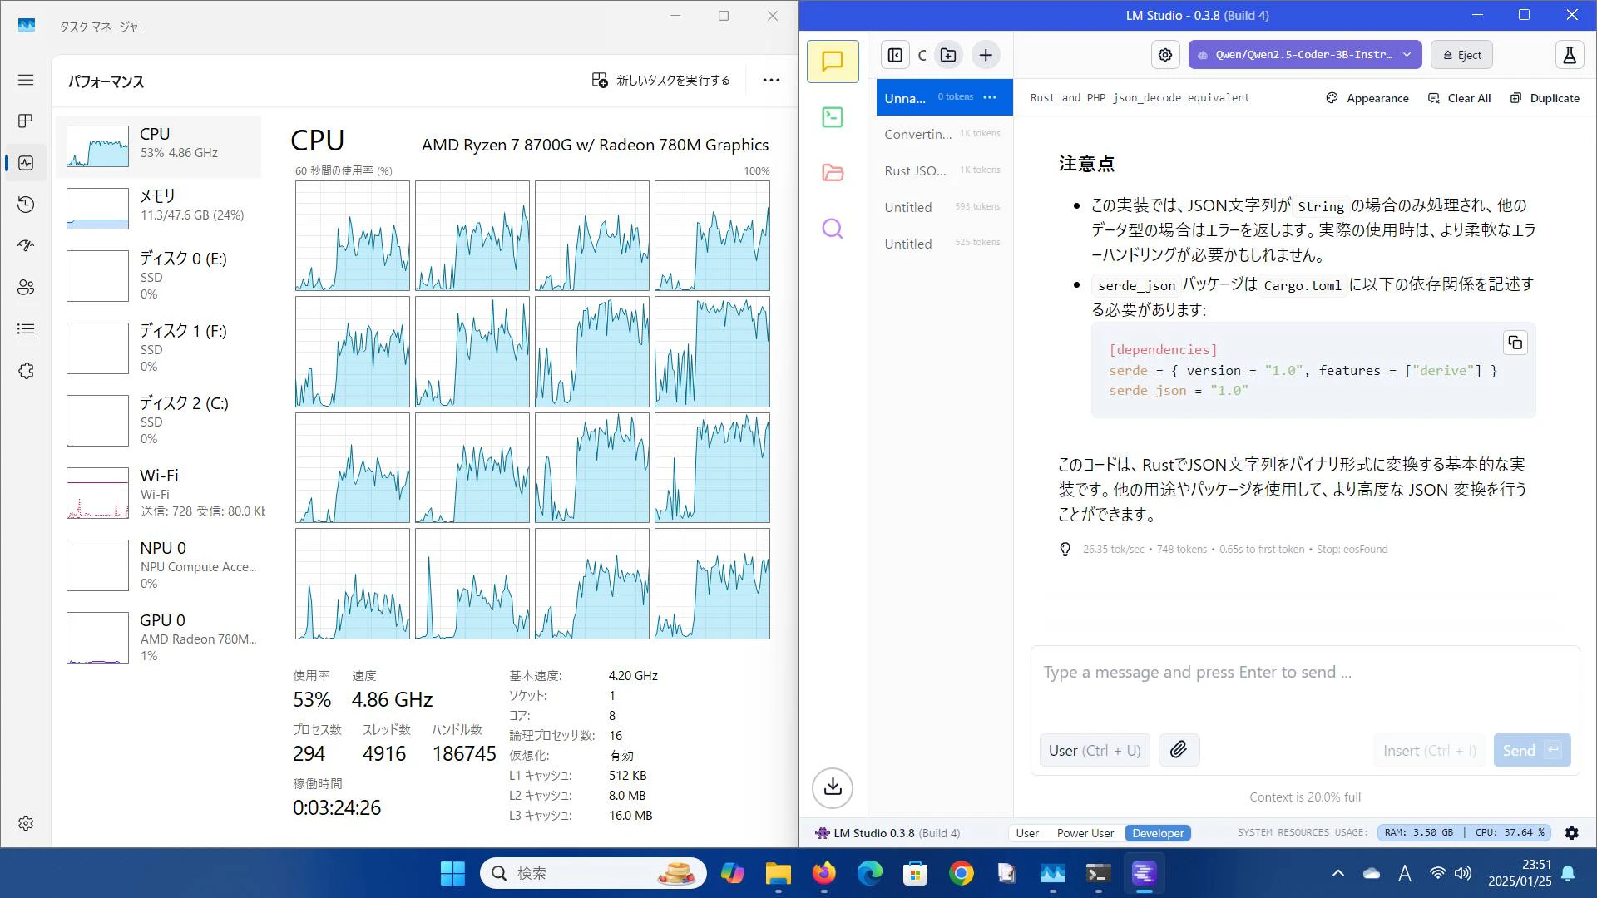Select the Wi-Fi performance item
The image size is (1597, 898).
coord(158,493)
